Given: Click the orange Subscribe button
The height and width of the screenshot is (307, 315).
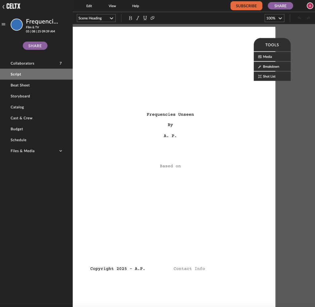Looking at the screenshot, I should pyautogui.click(x=246, y=6).
